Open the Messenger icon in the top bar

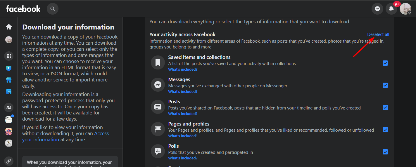(x=377, y=9)
